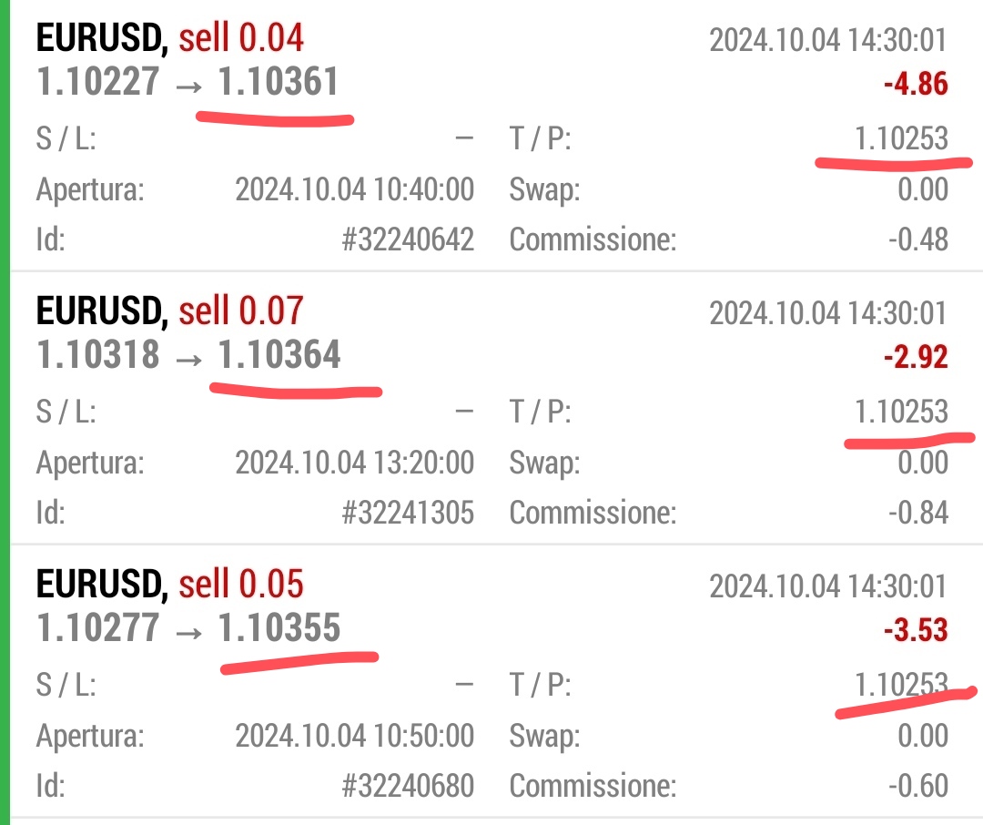Tap the EURUSD sell 0.04 trade title

pos(169,39)
